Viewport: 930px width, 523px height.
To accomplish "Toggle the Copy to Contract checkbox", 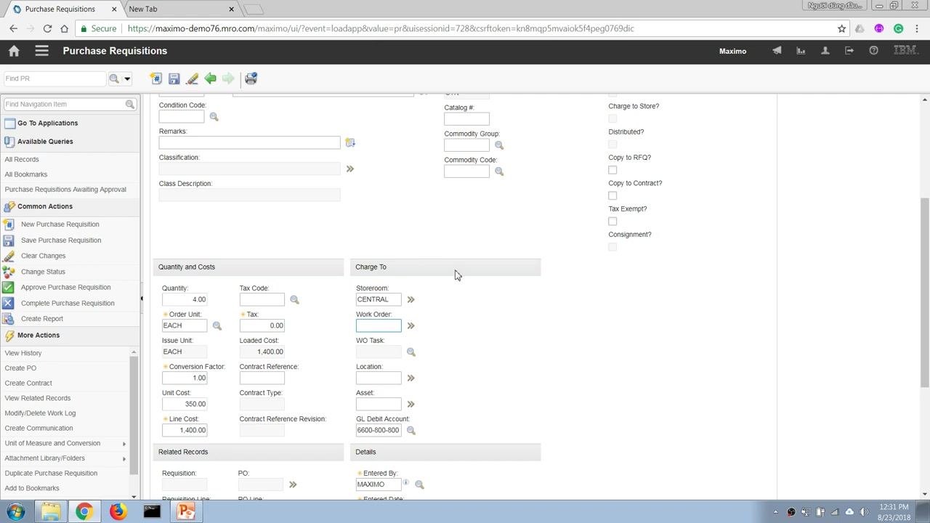I will pyautogui.click(x=612, y=195).
